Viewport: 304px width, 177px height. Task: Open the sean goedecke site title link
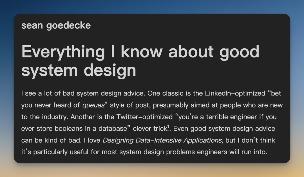[x=56, y=26]
